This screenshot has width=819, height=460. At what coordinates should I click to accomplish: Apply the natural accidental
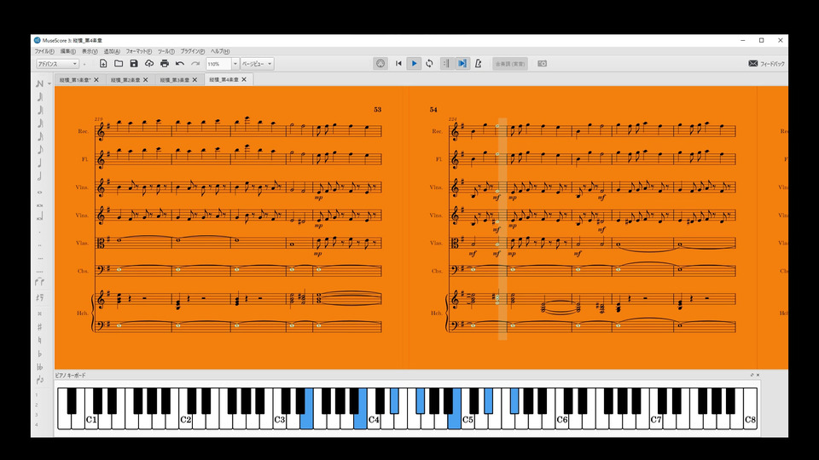(x=40, y=341)
